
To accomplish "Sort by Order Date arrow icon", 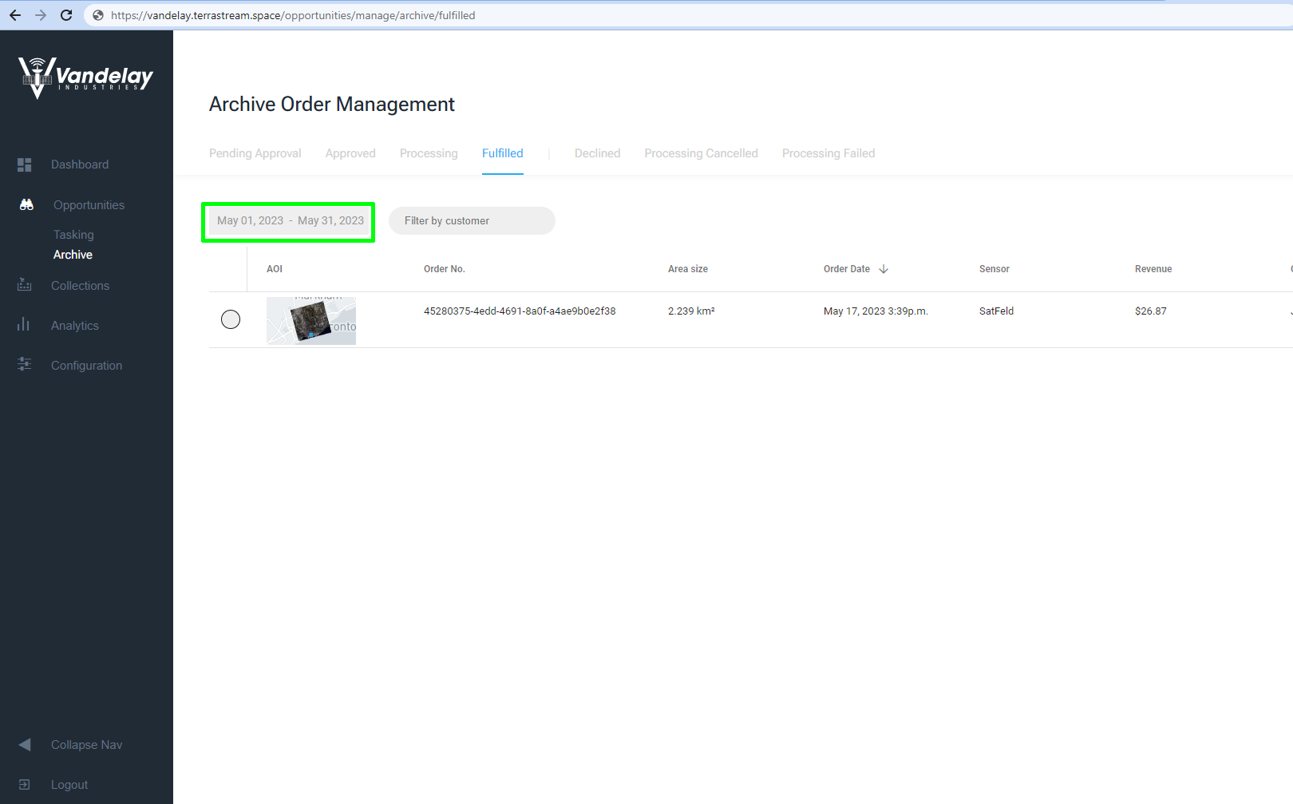I will pos(884,269).
